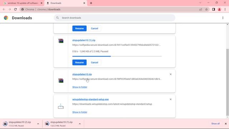Open Chrome's three-dot menu in toolbar
Screen dimensions: 229x129
(x=225, y=9)
